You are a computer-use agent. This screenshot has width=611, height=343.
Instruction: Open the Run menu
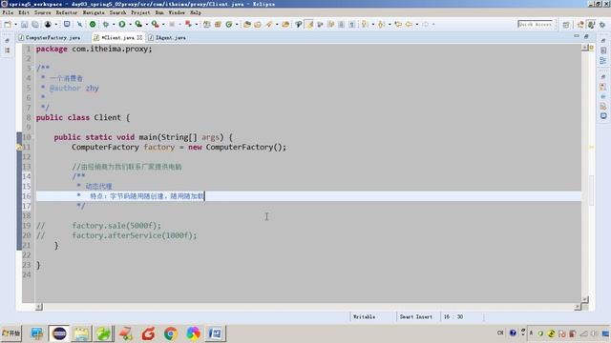[x=159, y=12]
